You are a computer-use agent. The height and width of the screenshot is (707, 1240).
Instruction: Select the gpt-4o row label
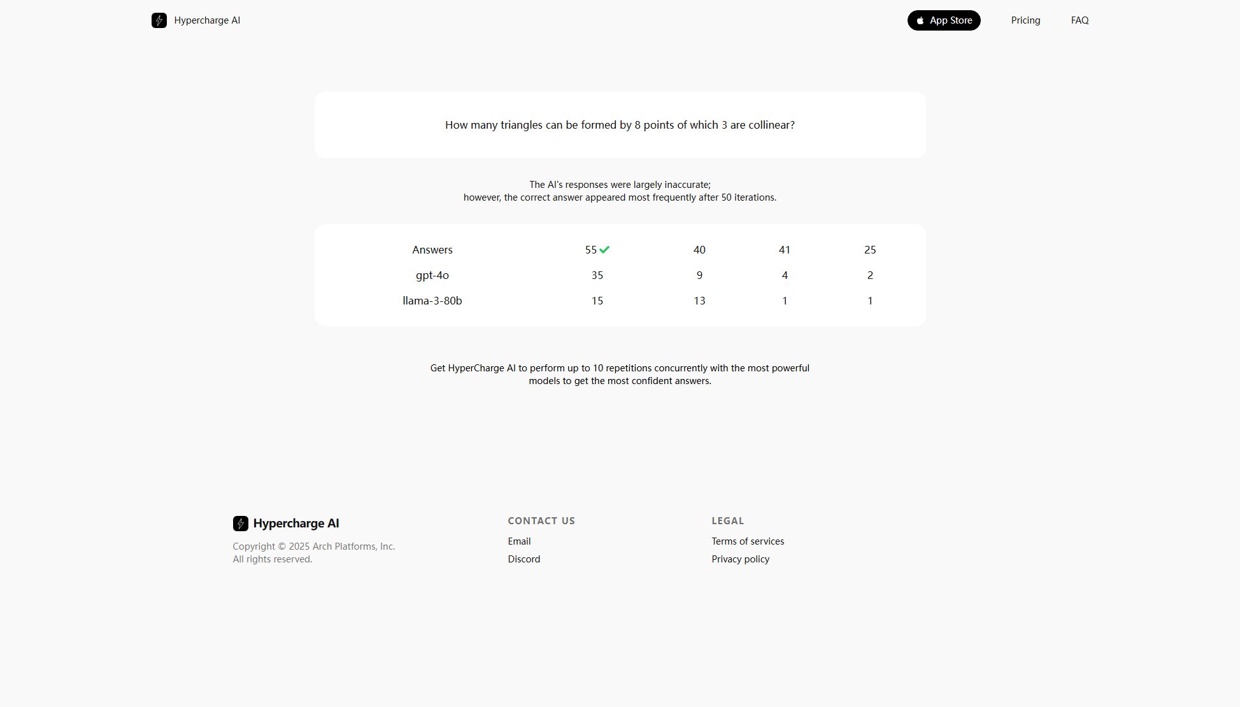(432, 275)
